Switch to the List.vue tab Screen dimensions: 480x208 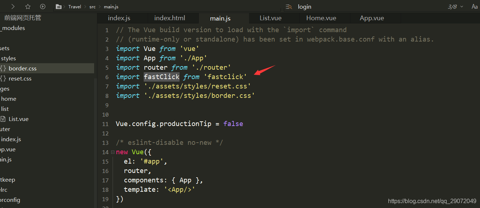270,18
